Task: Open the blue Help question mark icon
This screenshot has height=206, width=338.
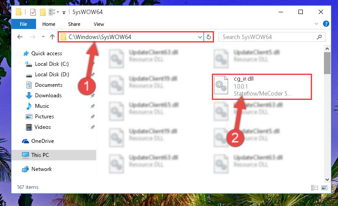Action: tap(326, 24)
